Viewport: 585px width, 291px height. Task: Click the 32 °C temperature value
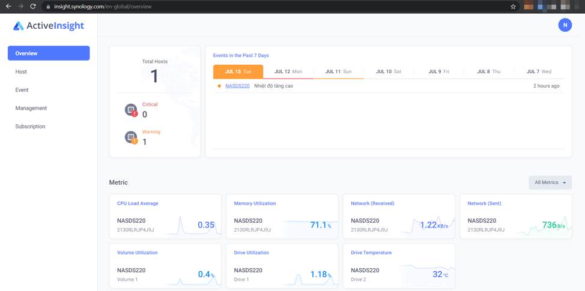point(440,275)
